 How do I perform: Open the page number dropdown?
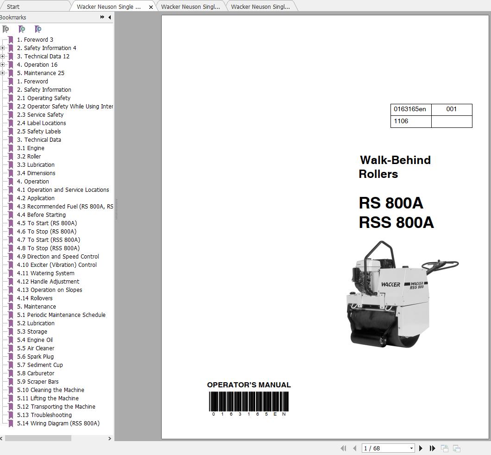pos(411,449)
